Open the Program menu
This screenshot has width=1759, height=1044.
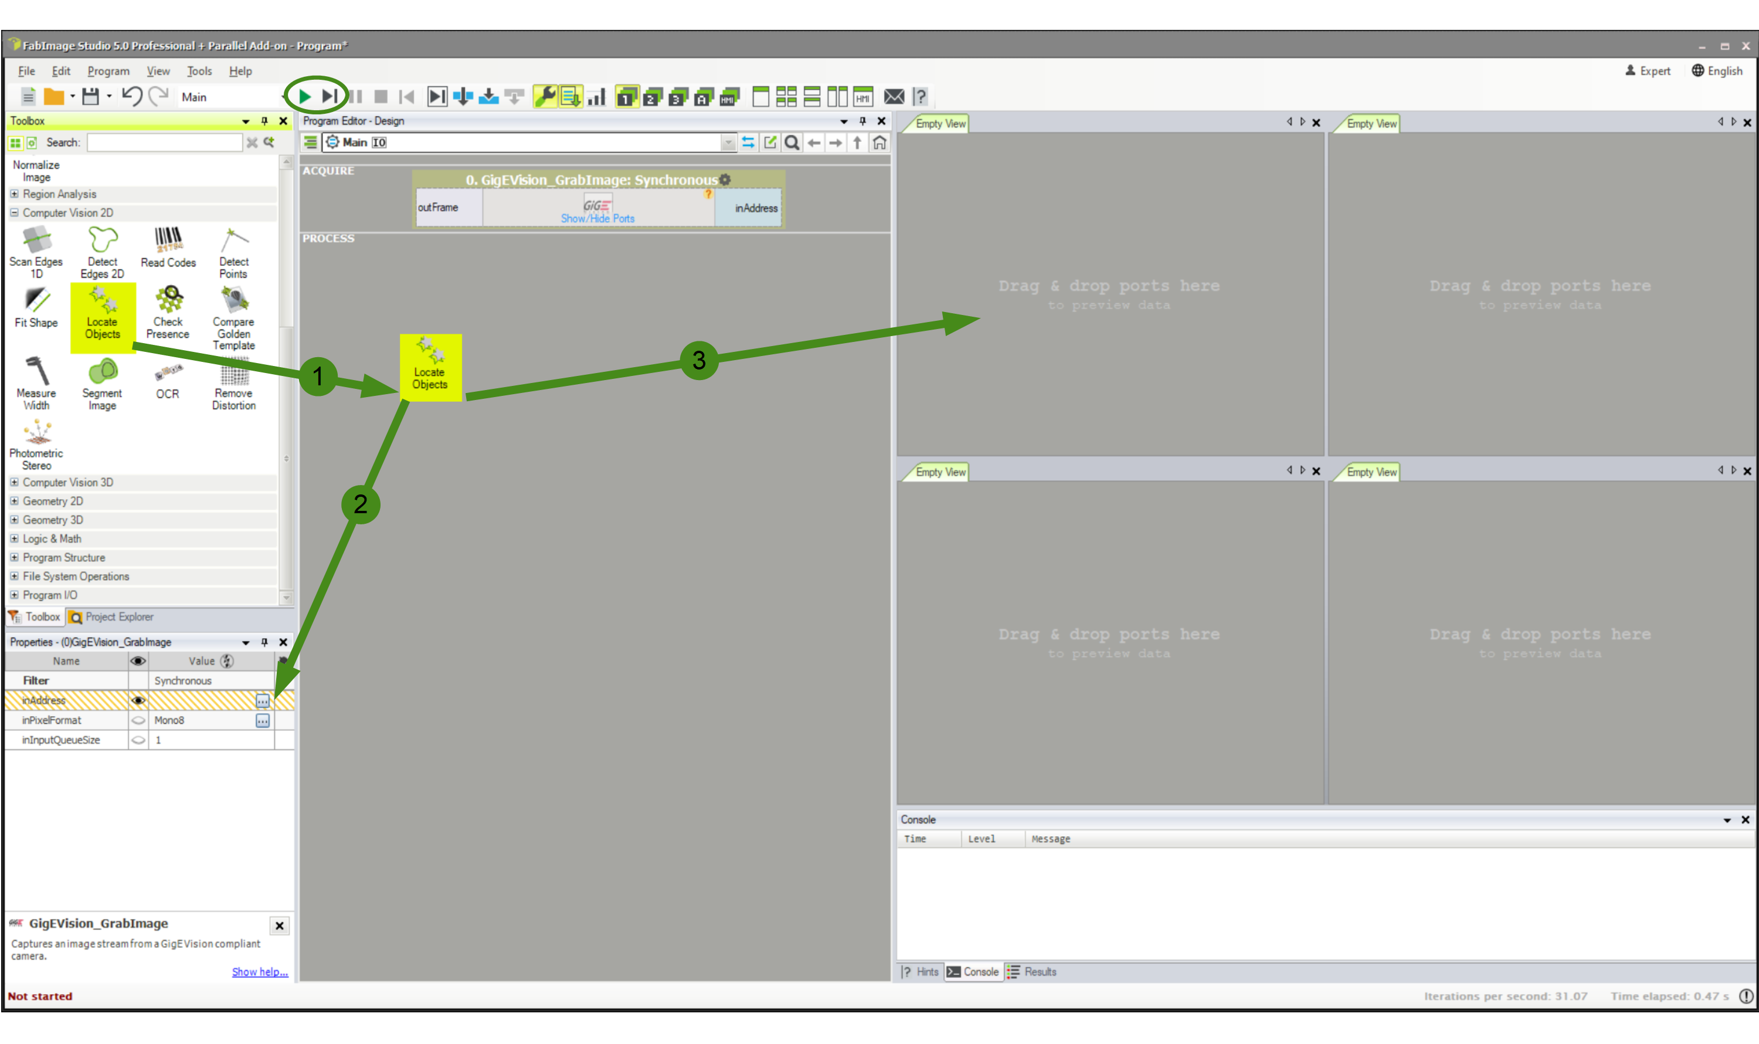tap(108, 71)
